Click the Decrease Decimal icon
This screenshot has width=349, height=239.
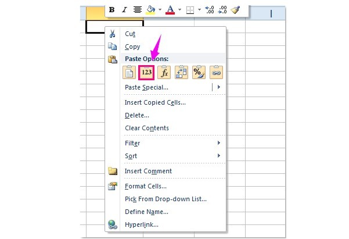pyautogui.click(x=222, y=10)
